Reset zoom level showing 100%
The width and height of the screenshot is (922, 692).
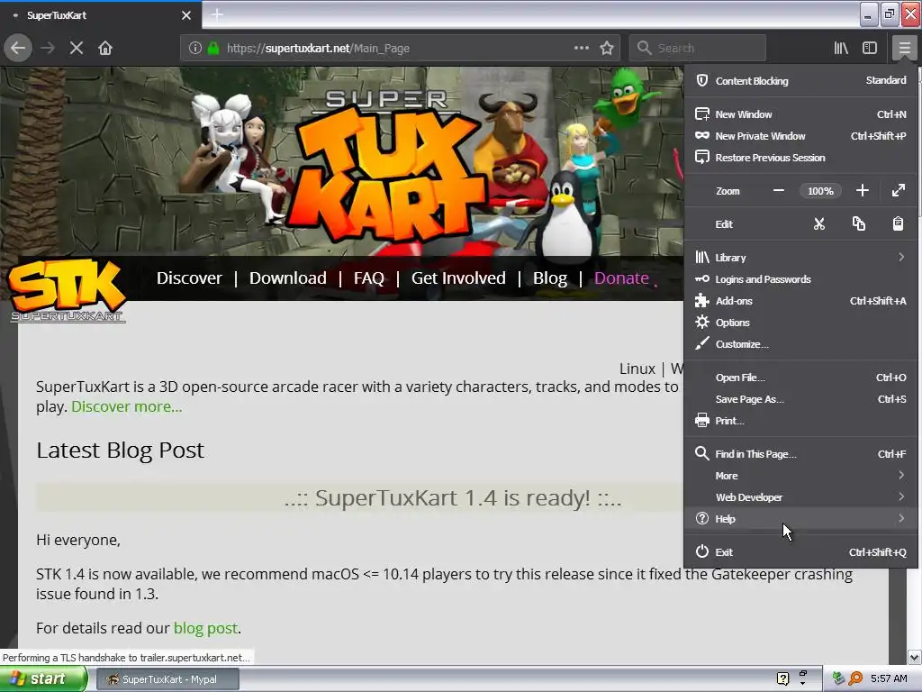[820, 191]
